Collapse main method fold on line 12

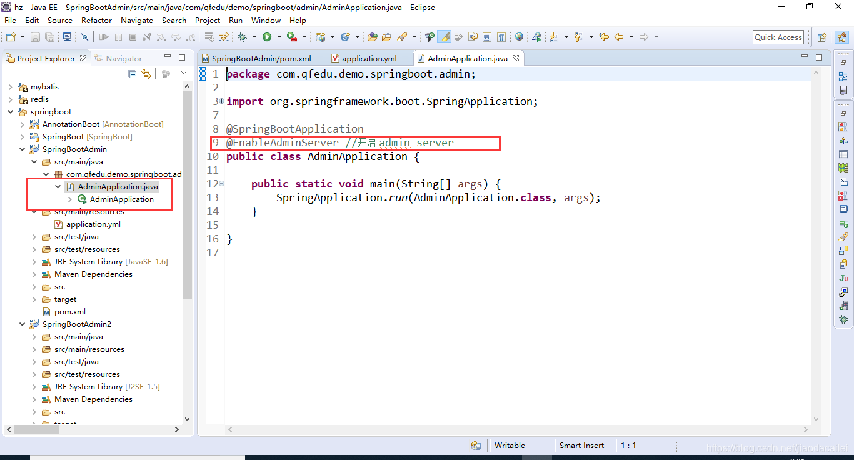[x=222, y=184]
